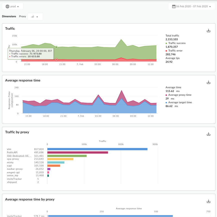Click the Traffic by proxy download icon

point(209,134)
